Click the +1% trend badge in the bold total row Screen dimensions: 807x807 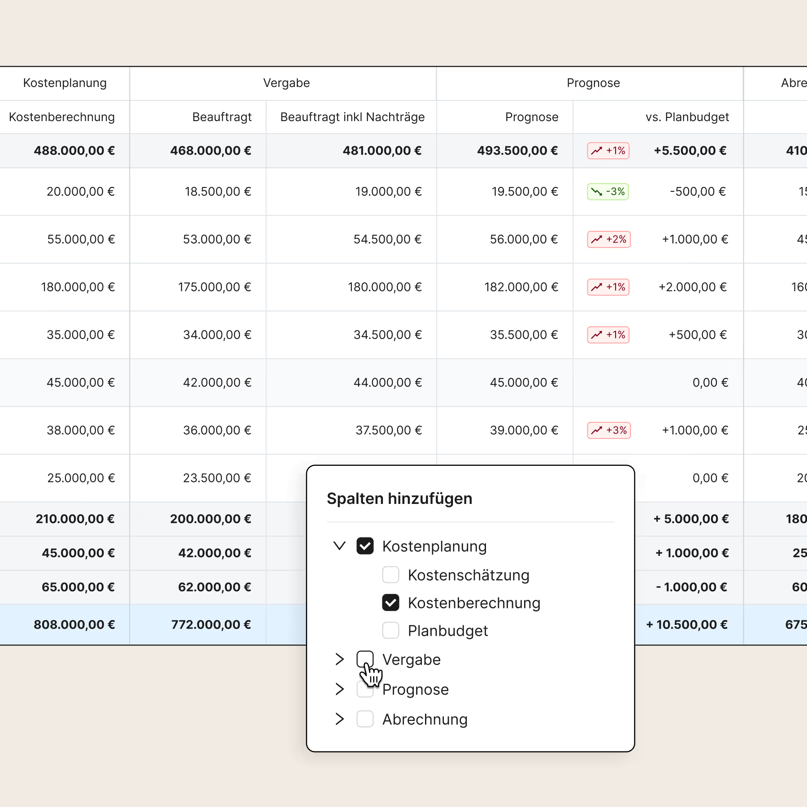608,151
